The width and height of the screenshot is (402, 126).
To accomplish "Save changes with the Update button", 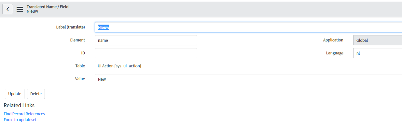I will (x=15, y=94).
